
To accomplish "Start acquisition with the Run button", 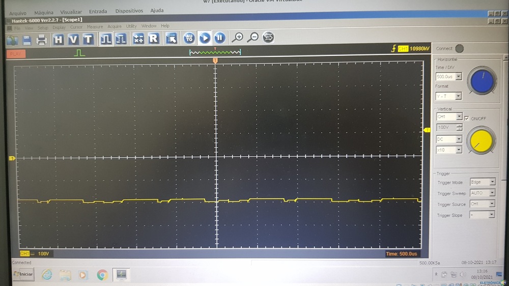I will (205, 38).
